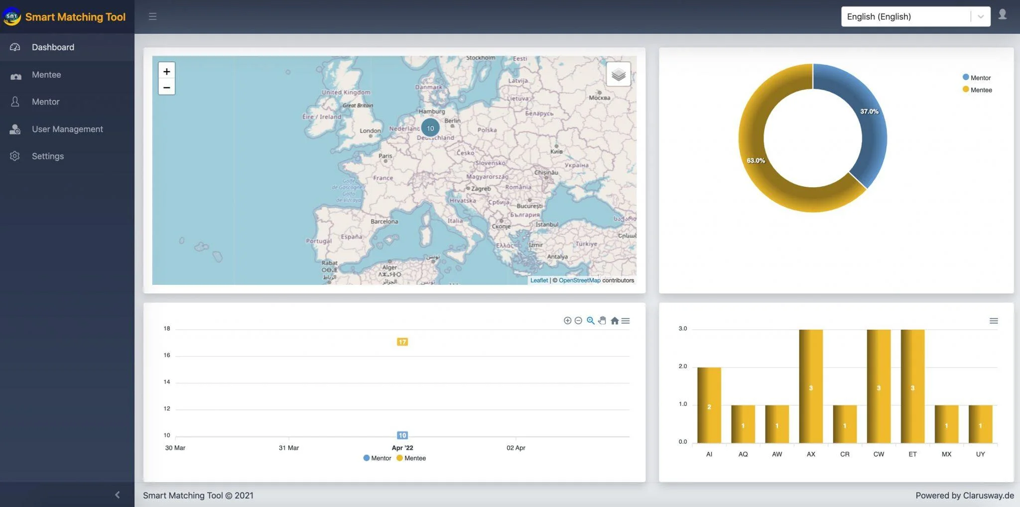The image size is (1020, 507).
Task: Activate the hand panning tool
Action: [602, 321]
